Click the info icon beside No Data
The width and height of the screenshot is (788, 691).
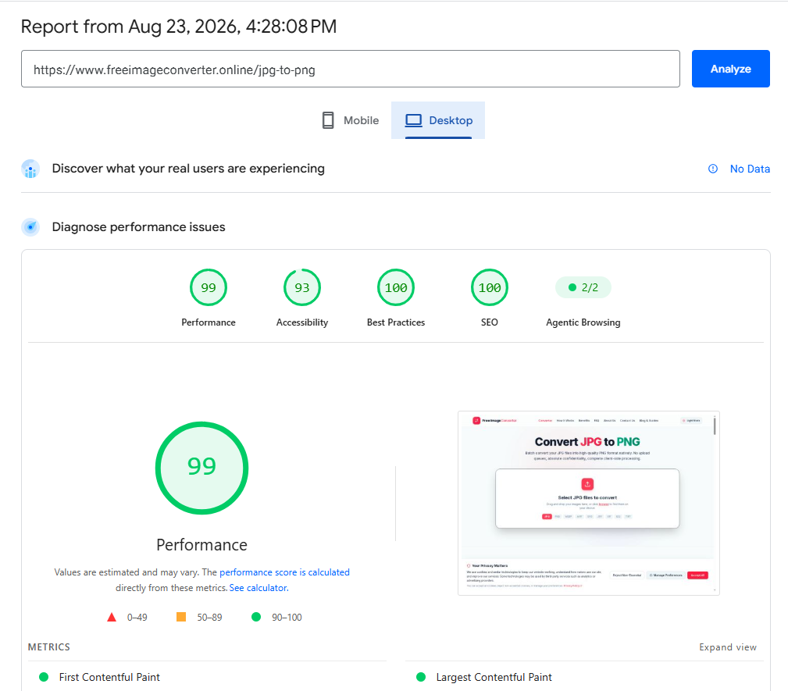click(712, 169)
